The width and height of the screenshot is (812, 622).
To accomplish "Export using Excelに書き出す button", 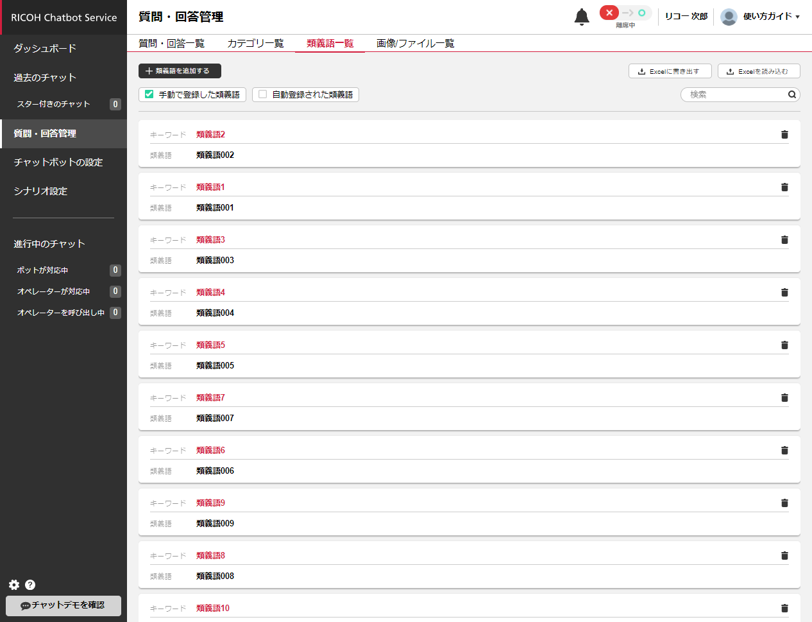I will click(670, 71).
